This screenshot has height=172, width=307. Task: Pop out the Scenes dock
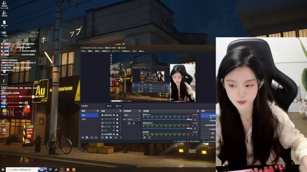tap(98, 111)
